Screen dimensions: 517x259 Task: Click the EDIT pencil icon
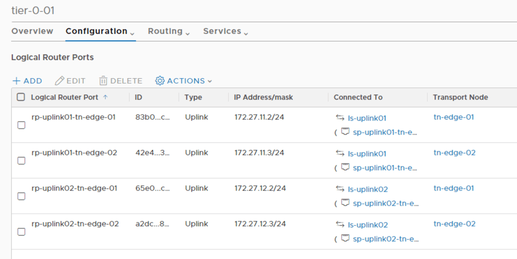pos(60,81)
